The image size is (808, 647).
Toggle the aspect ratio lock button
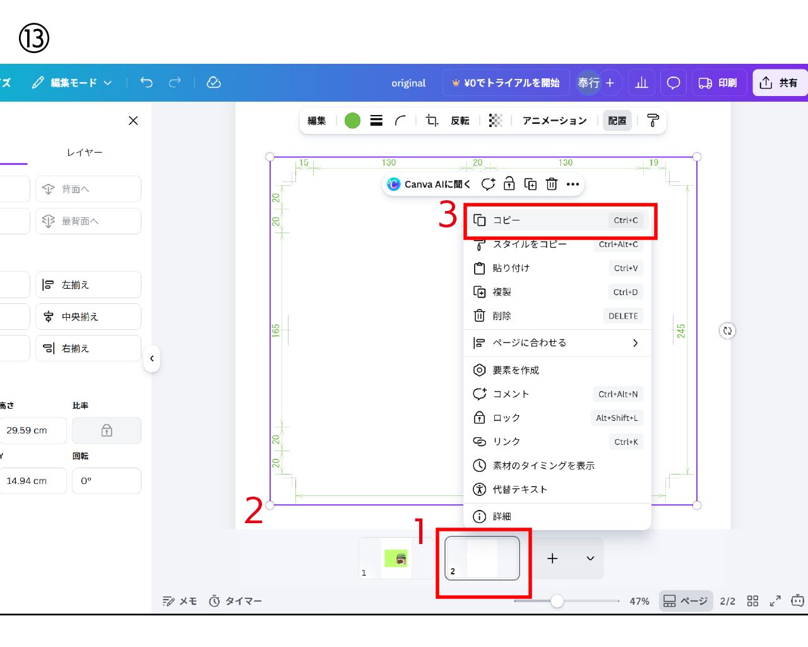click(107, 430)
